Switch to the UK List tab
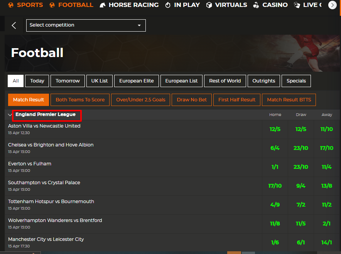This screenshot has height=254, width=341. pyautogui.click(x=100, y=81)
